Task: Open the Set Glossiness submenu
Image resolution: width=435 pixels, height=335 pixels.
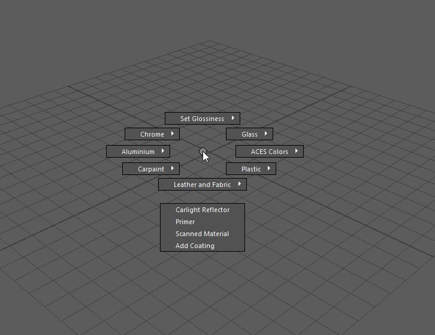Action: coord(203,119)
